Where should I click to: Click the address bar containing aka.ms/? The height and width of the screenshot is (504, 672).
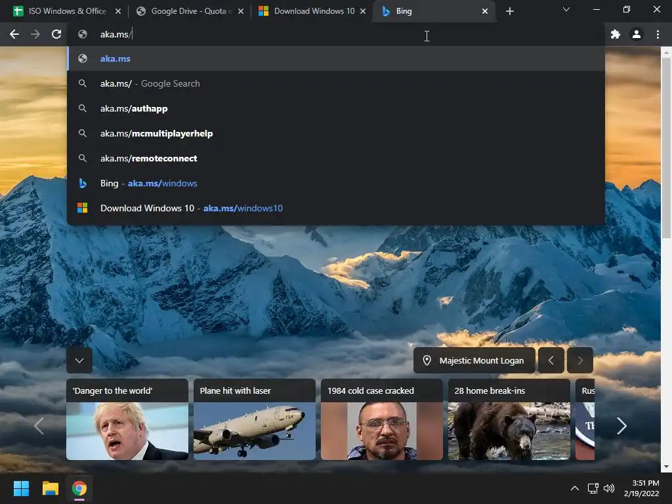(337, 34)
